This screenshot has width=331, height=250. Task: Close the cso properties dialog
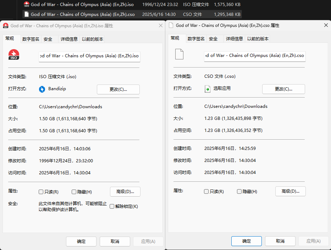326,25
